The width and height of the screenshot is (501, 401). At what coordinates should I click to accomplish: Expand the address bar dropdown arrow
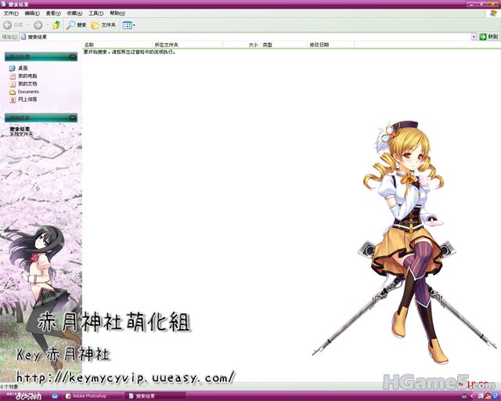pos(474,37)
